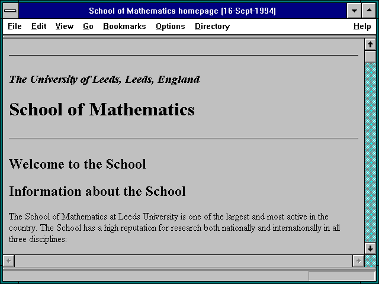Open the window control menu box
This screenshot has height=284, width=379.
[x=11, y=11]
